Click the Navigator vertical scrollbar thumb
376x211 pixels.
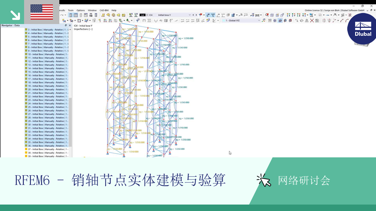pyautogui.click(x=70, y=122)
